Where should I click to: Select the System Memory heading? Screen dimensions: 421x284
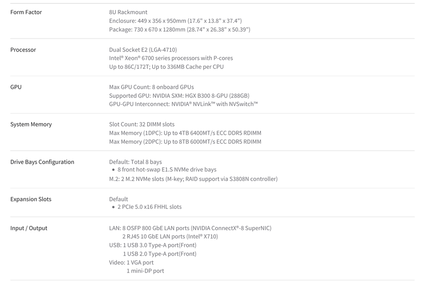tap(31, 124)
